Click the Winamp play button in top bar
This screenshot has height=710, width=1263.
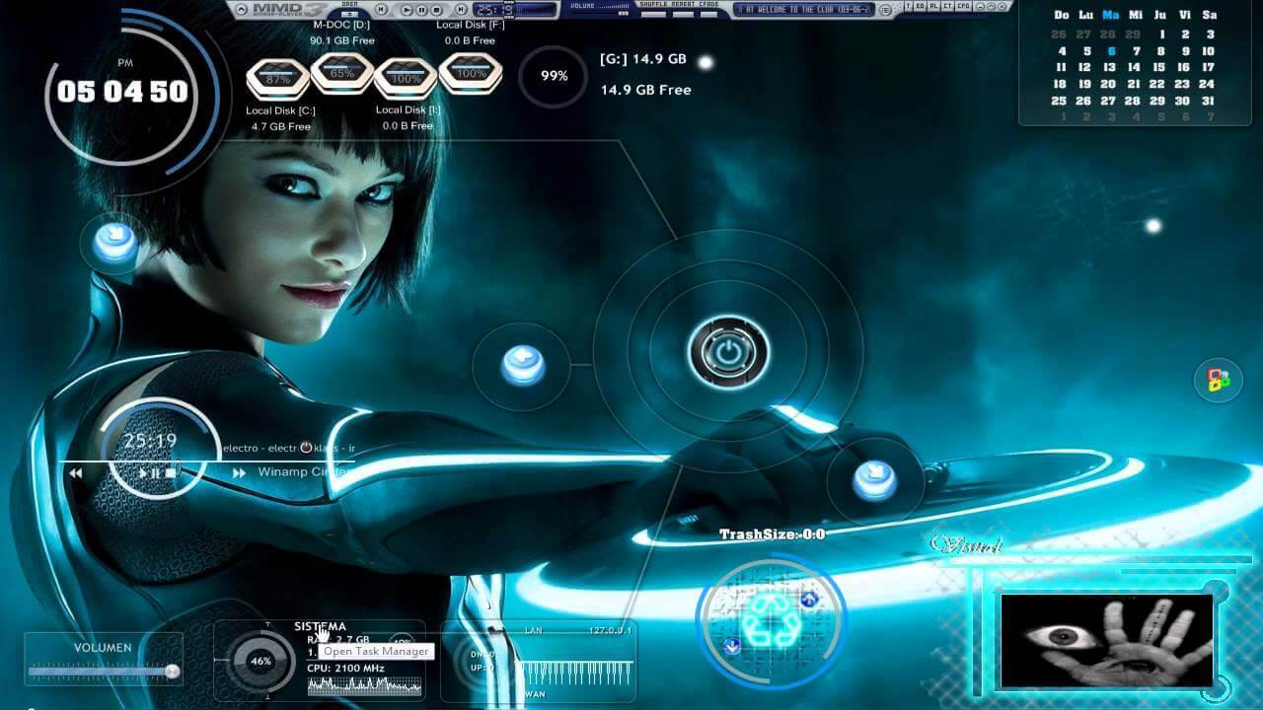(x=407, y=9)
